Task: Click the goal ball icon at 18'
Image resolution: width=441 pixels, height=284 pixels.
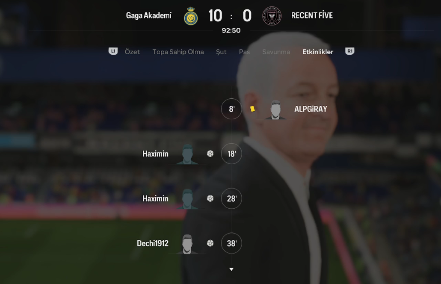Action: (x=210, y=154)
